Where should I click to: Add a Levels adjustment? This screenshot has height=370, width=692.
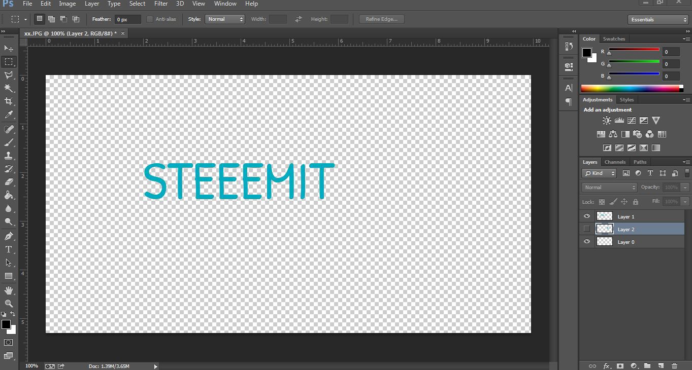tap(619, 121)
